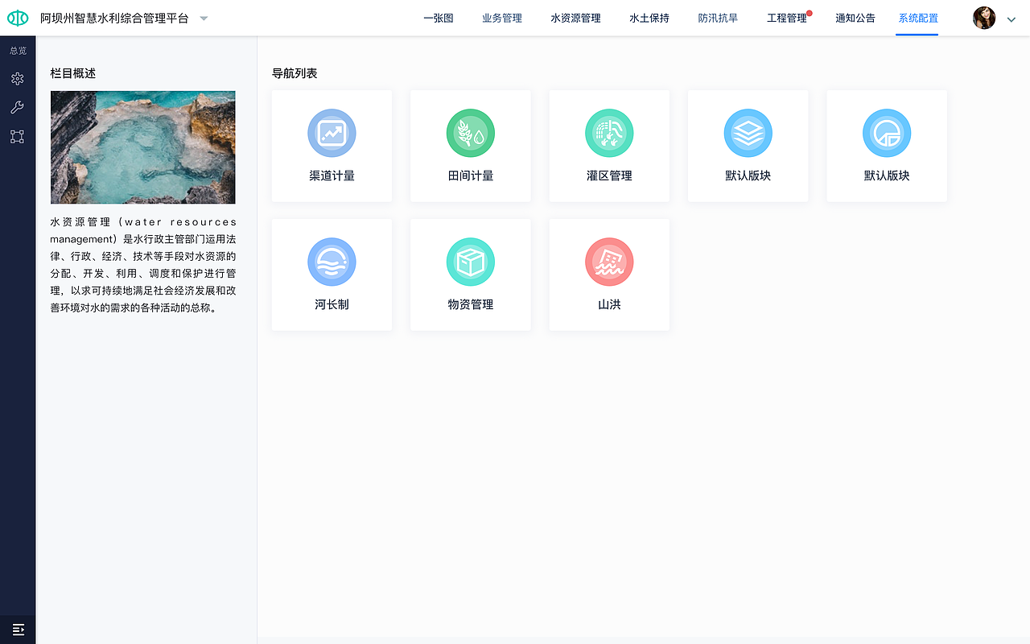Screen dimensions: 1030x644
Task: Click the 田间计量 wheat icon
Action: pyautogui.click(x=470, y=133)
